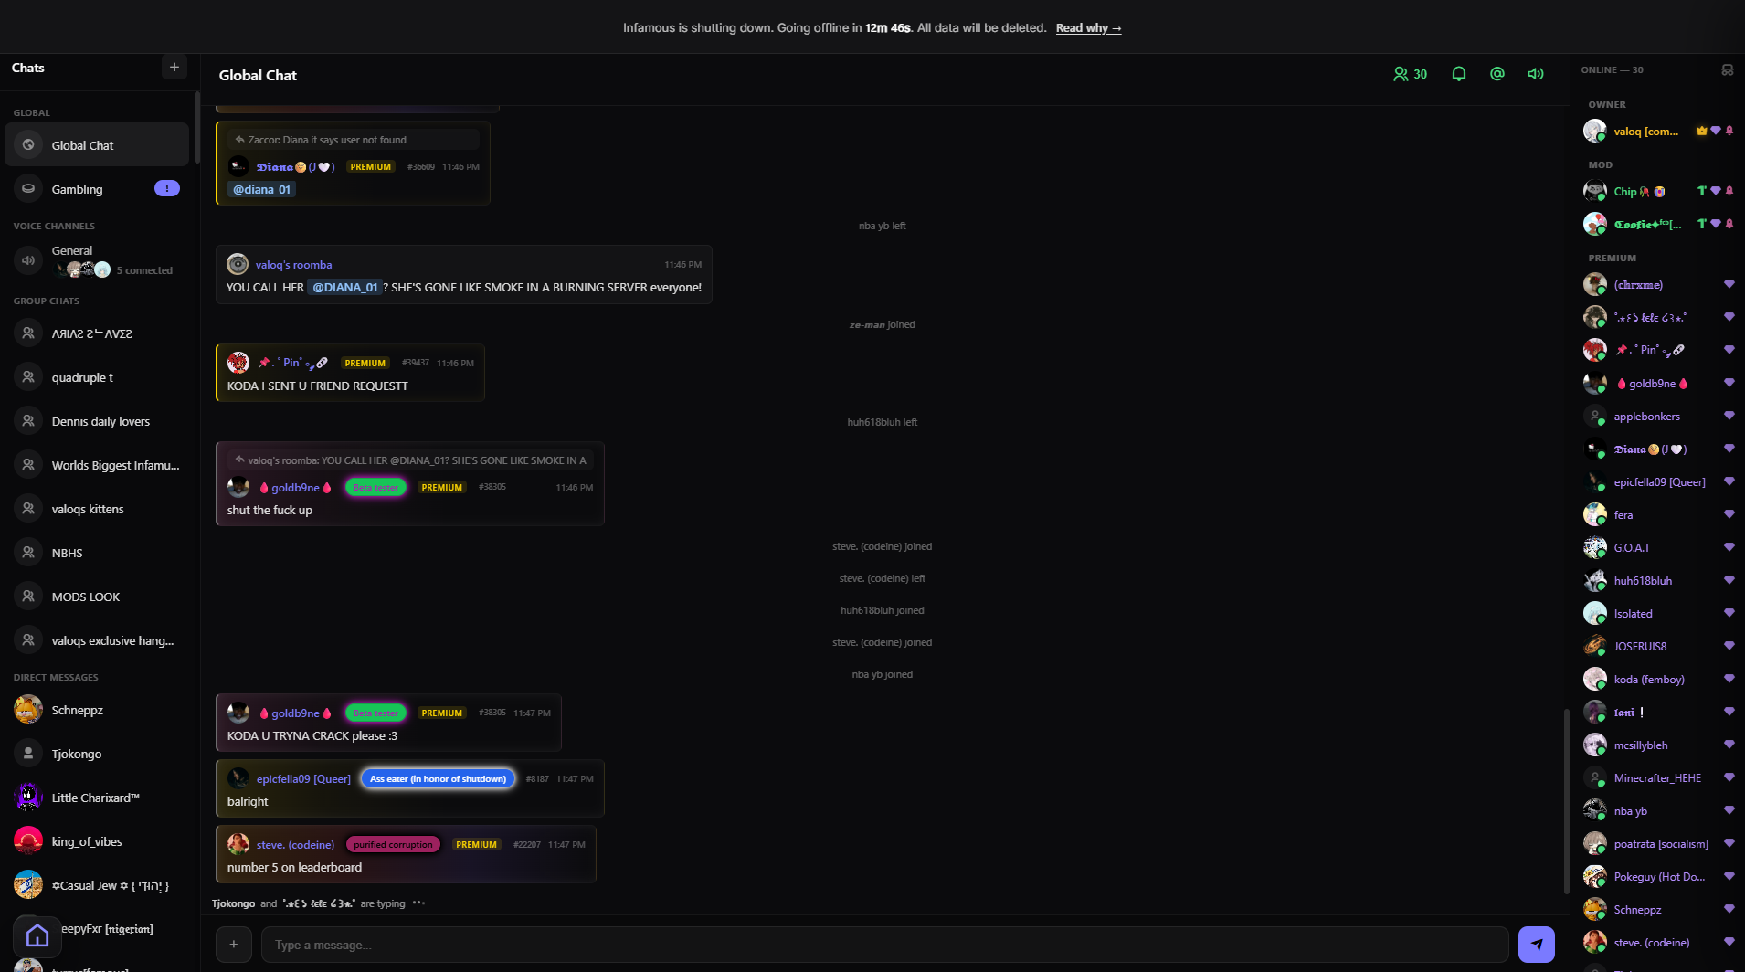The height and width of the screenshot is (972, 1745).
Task: Click the Global Chat globe icon
Action: (x=28, y=144)
